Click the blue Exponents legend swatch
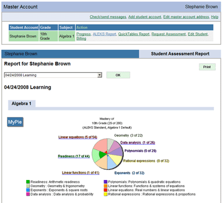224x203 pixels. click(x=28, y=190)
